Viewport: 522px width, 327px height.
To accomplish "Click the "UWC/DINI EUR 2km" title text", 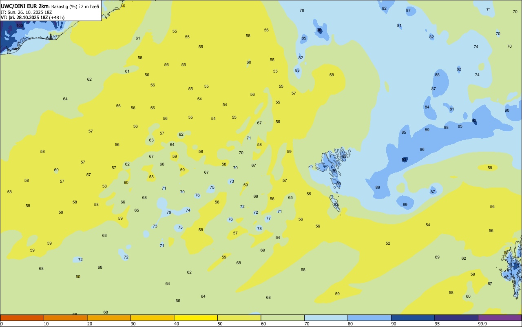I will [x=25, y=6].
